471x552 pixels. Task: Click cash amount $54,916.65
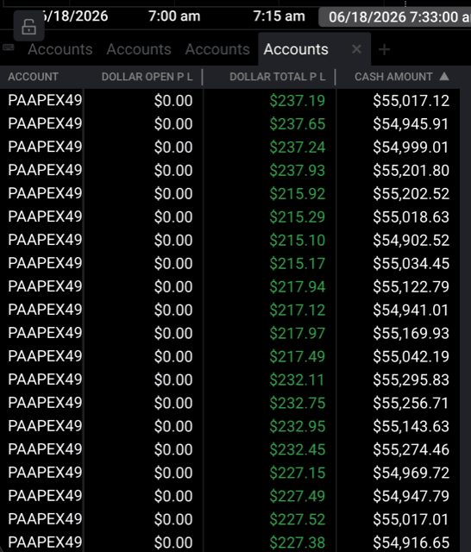coord(411,543)
